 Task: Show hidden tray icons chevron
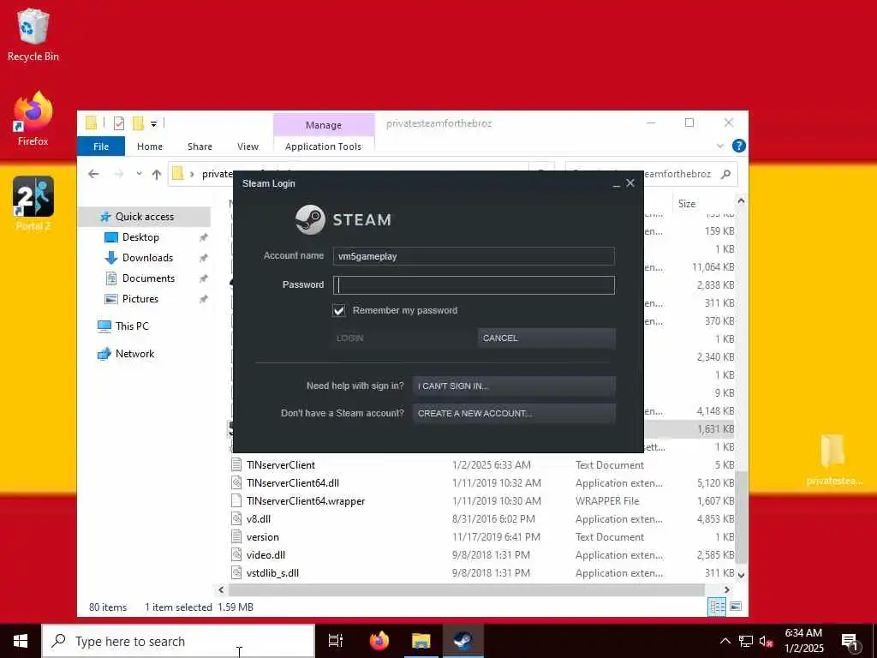click(725, 641)
